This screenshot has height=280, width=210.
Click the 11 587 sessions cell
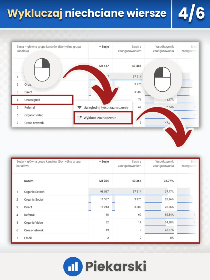[x=104, y=199]
